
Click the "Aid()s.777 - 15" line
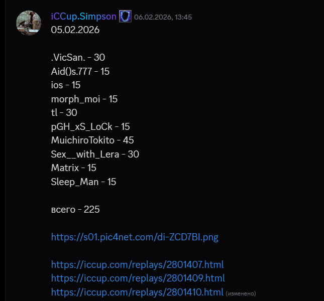tap(80, 71)
